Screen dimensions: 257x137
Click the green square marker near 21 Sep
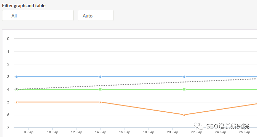184,89
